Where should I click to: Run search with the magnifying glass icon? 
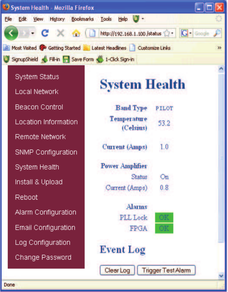pos(217,33)
